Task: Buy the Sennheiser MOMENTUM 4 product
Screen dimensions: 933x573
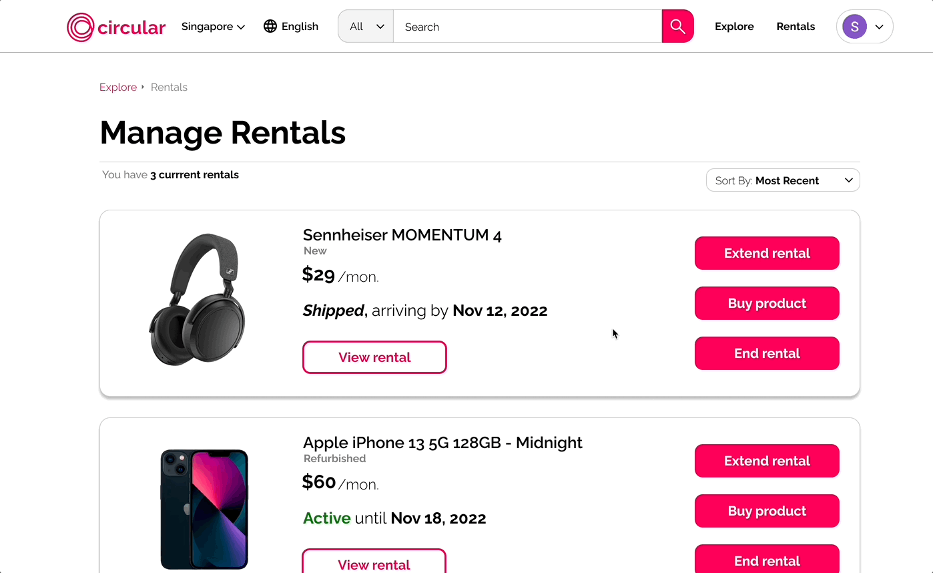Action: point(767,303)
